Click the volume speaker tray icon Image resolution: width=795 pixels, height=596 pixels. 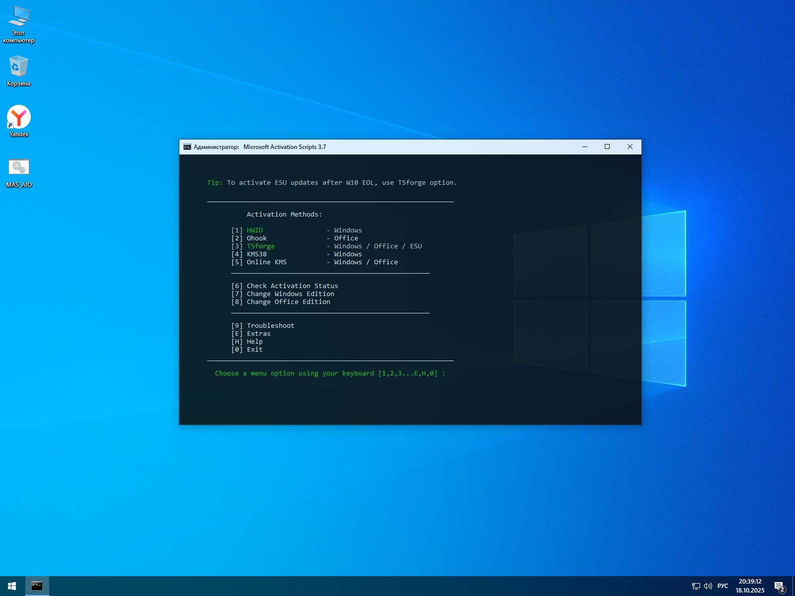708,586
